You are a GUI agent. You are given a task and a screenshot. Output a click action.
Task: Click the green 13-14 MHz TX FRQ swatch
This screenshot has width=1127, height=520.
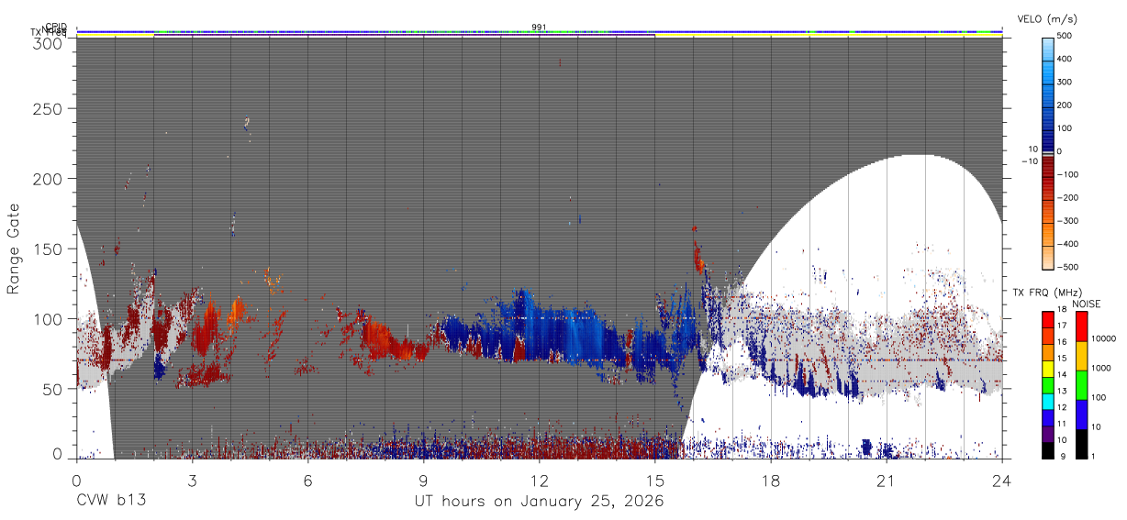click(1048, 385)
